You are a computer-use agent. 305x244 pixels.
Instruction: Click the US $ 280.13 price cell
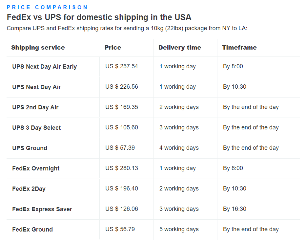[x=122, y=168]
